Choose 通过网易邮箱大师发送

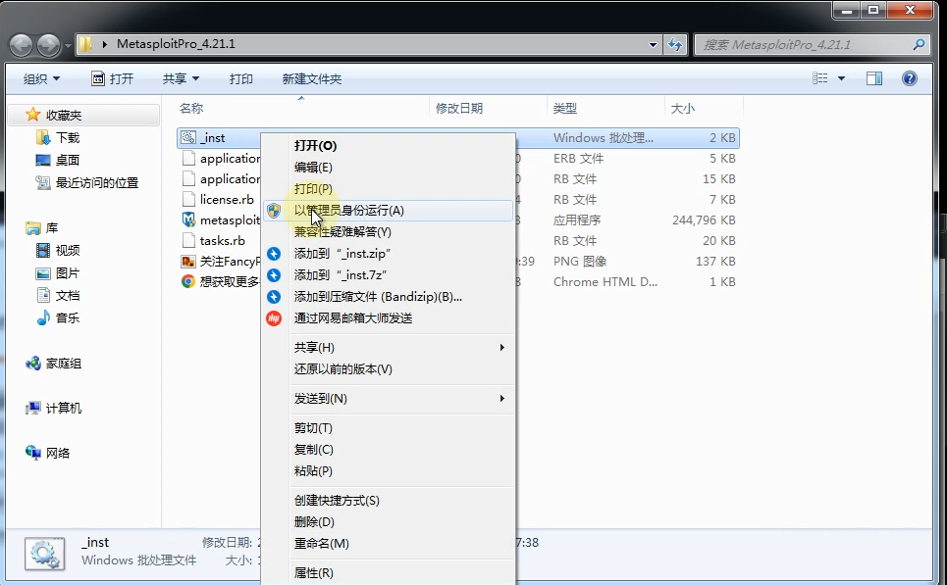[389, 317]
